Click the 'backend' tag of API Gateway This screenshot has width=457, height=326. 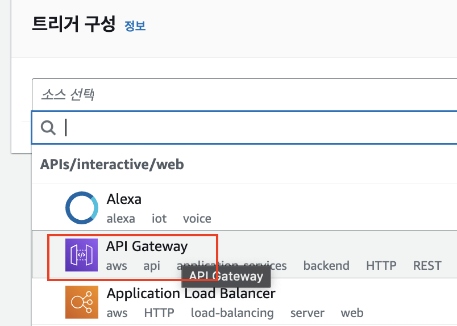click(326, 266)
